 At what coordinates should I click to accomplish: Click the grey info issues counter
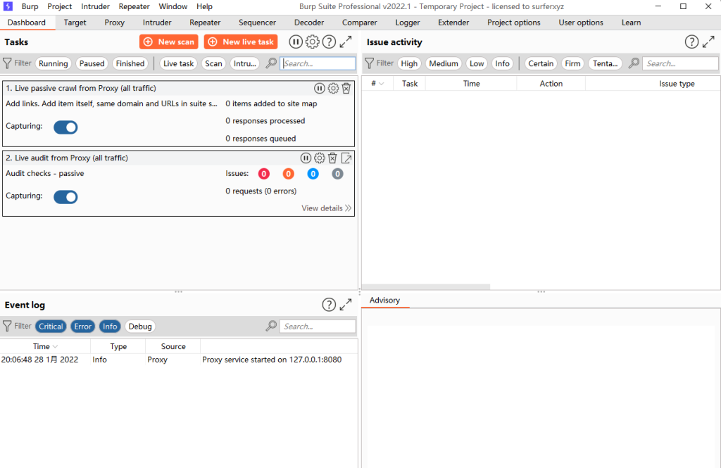click(337, 174)
